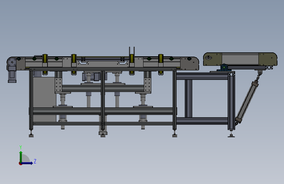Select the blue pillow block bearing
Image resolution: width=284 pixels, height=184 pixels.
[x=224, y=68]
